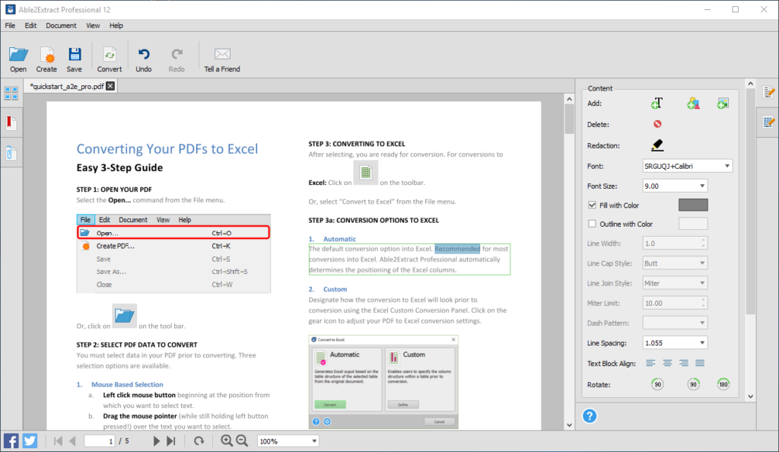Center align the text block
Screen dimensions: 779x452
click(667, 363)
